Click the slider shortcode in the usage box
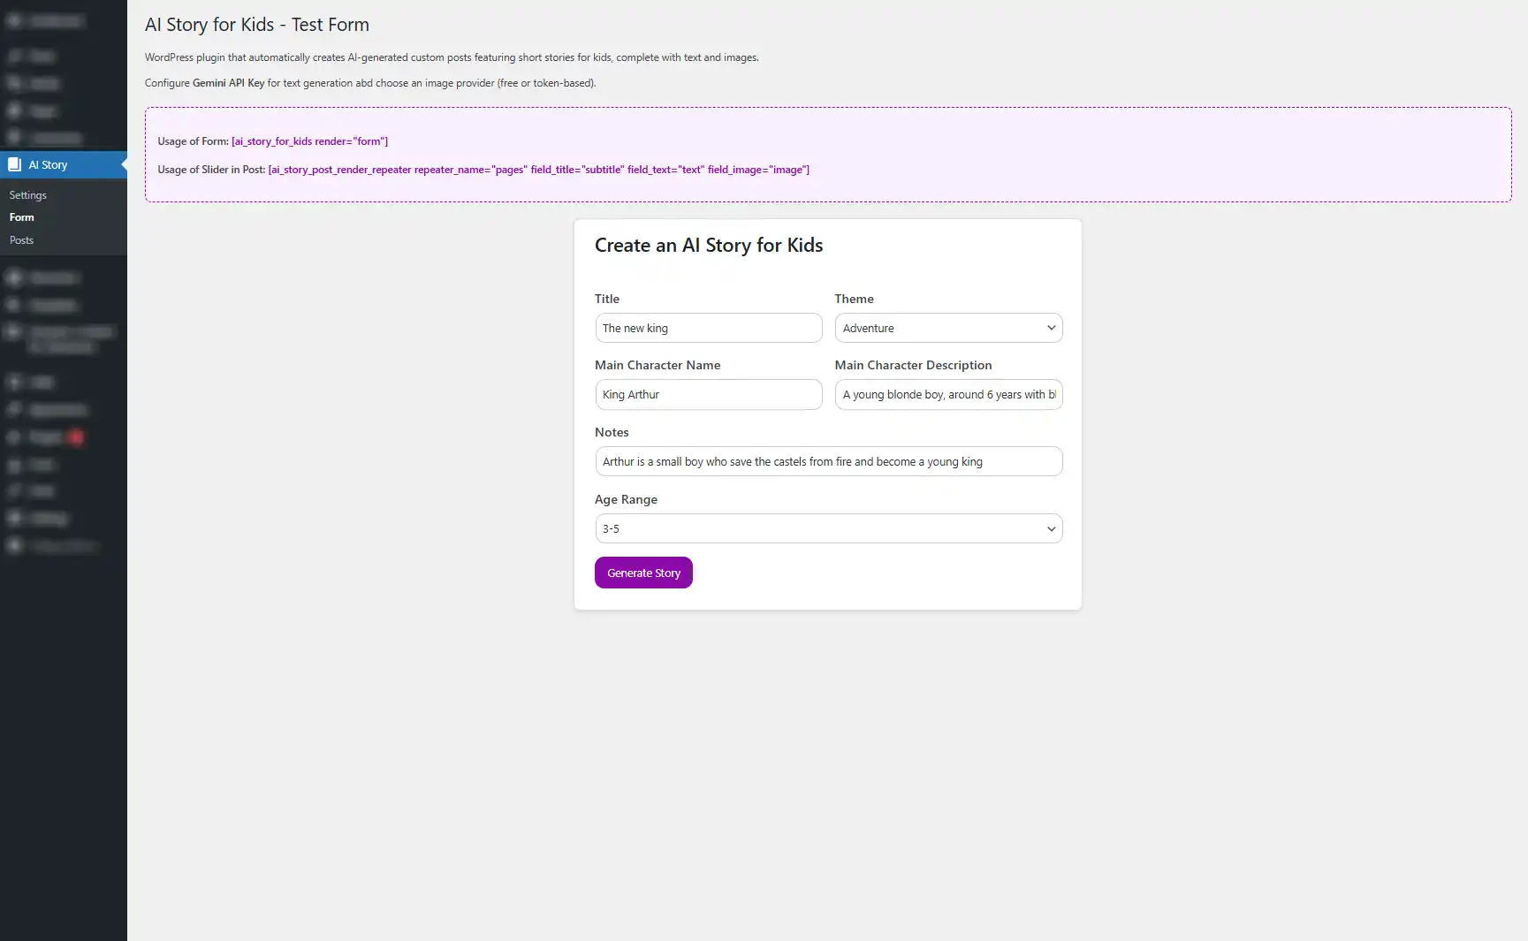 click(539, 170)
